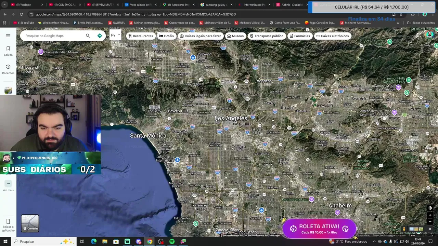Go back with the browser back arrow
The height and width of the screenshot is (246, 438).
click(5, 14)
